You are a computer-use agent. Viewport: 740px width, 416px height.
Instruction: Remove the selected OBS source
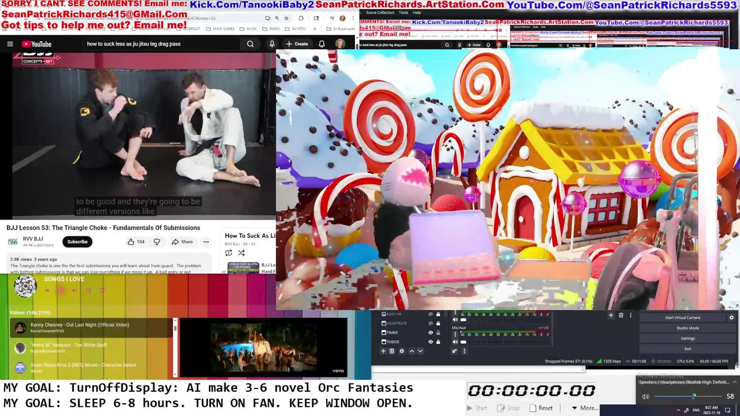click(391, 351)
